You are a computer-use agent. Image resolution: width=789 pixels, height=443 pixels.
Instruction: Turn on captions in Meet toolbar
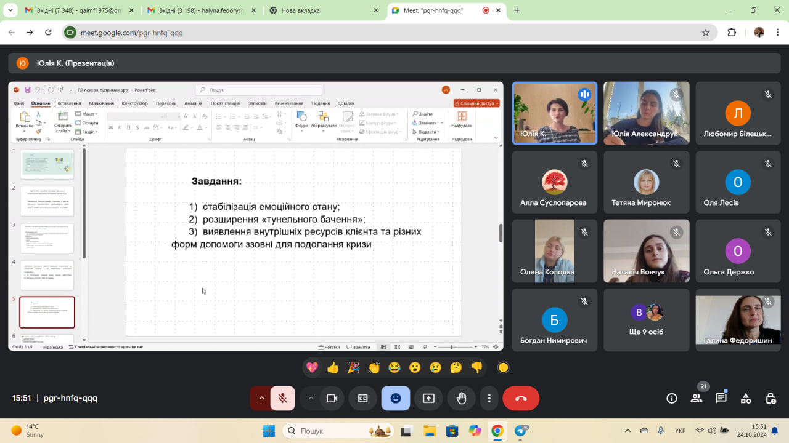point(363,398)
